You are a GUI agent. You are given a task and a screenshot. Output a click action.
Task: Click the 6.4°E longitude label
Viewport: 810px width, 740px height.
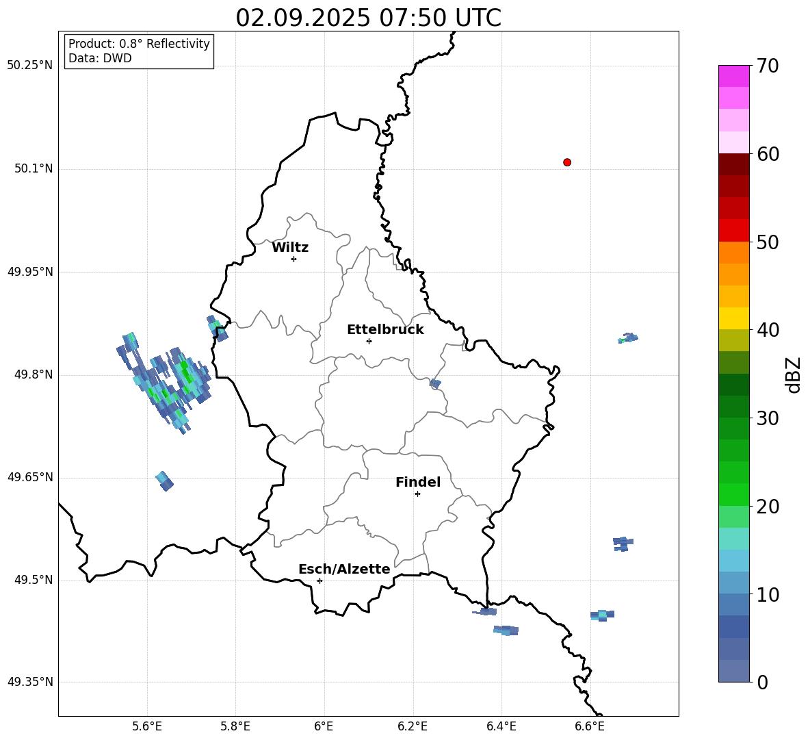[x=501, y=727]
